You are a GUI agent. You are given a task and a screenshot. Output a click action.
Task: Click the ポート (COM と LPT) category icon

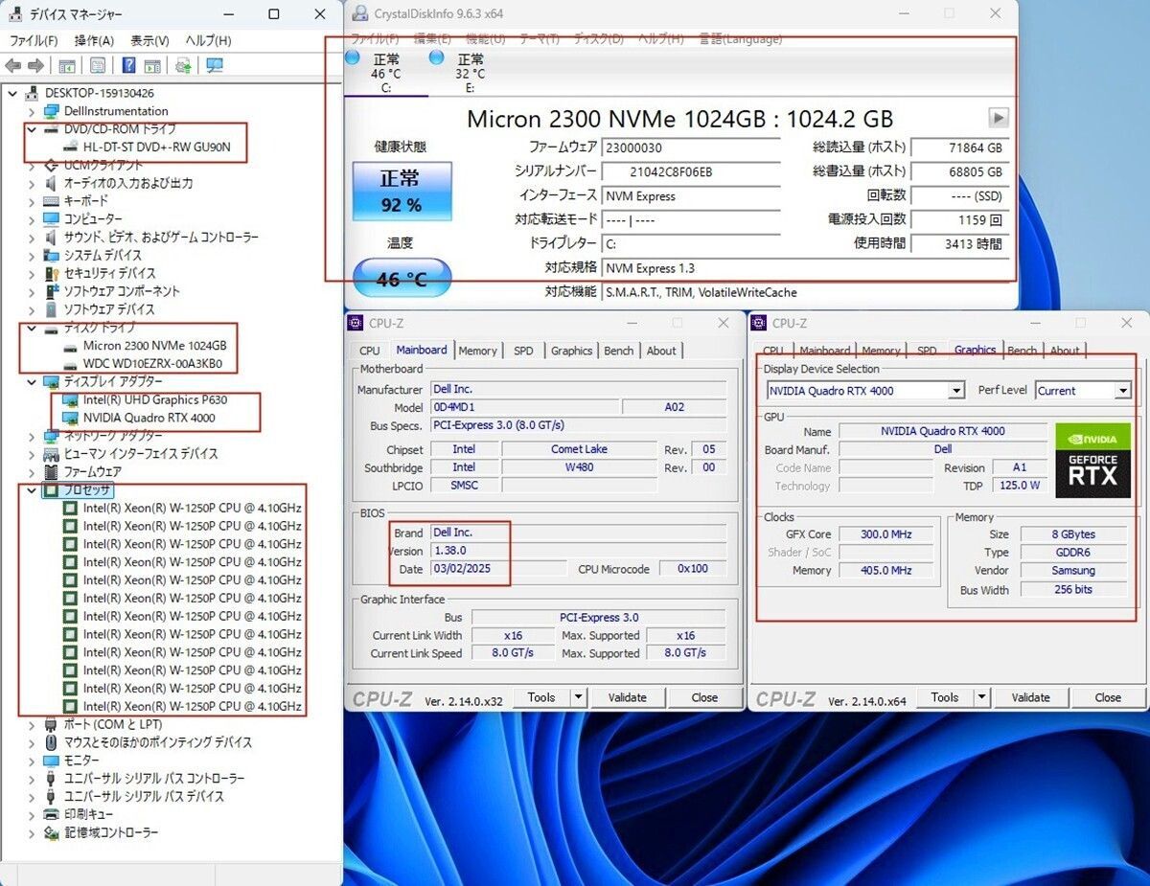52,724
